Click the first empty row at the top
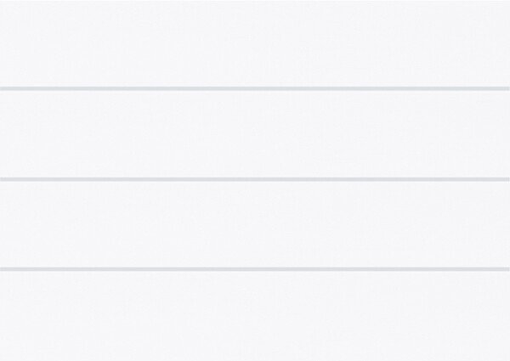Viewport: 510px width, 361px height. (x=255, y=42)
